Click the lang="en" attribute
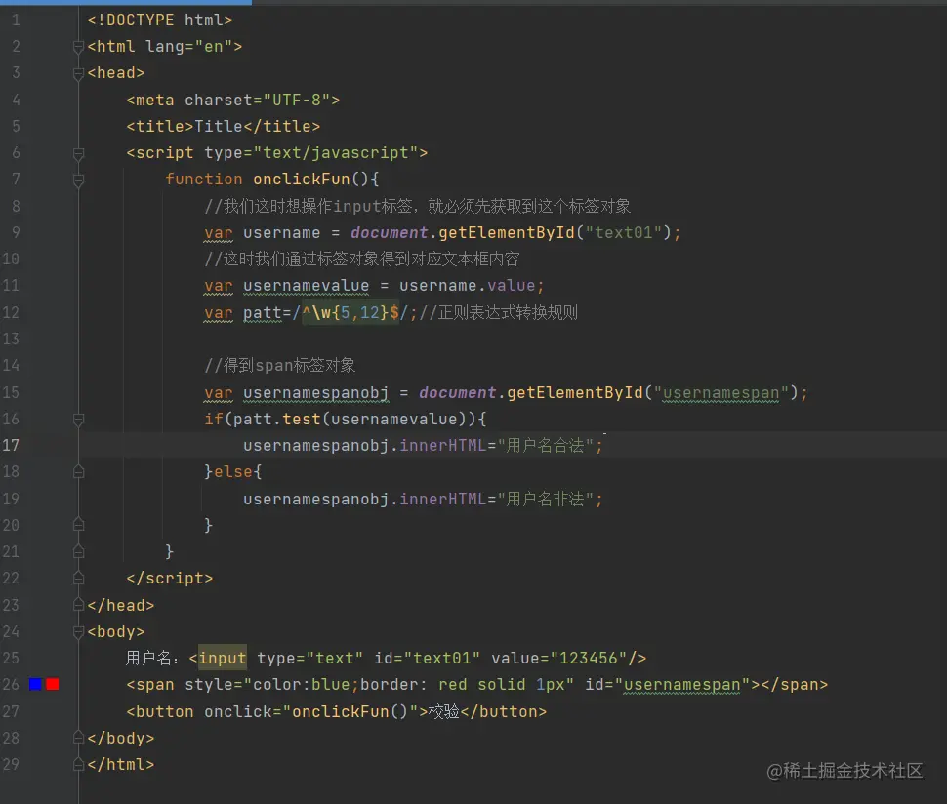 click(x=188, y=47)
